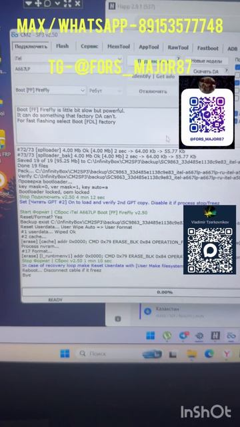Image resolution: width=240 pixels, height=427 pixels.
Task: Open the A667LP model combo box
Action: click(68, 69)
